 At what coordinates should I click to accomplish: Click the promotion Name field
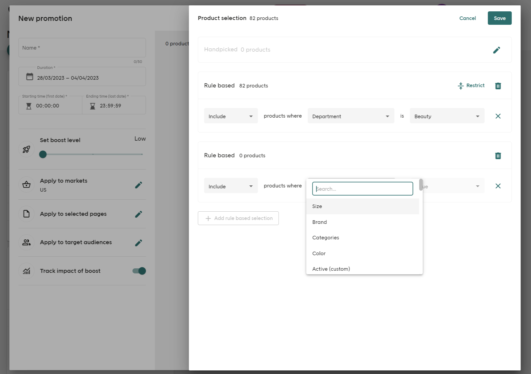pos(82,47)
